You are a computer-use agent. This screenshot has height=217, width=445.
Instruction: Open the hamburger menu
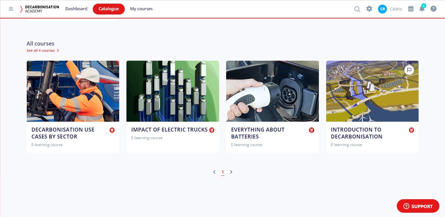11,9
